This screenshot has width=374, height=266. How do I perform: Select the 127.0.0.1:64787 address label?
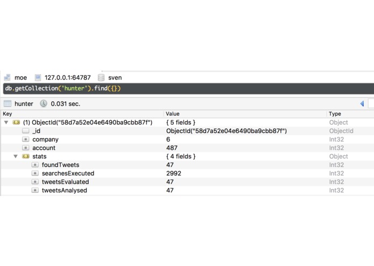tap(67, 78)
